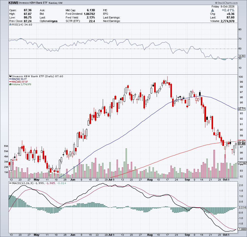Click the Optionable yes field
The width and height of the screenshot is (247, 237).
coord(48,21)
